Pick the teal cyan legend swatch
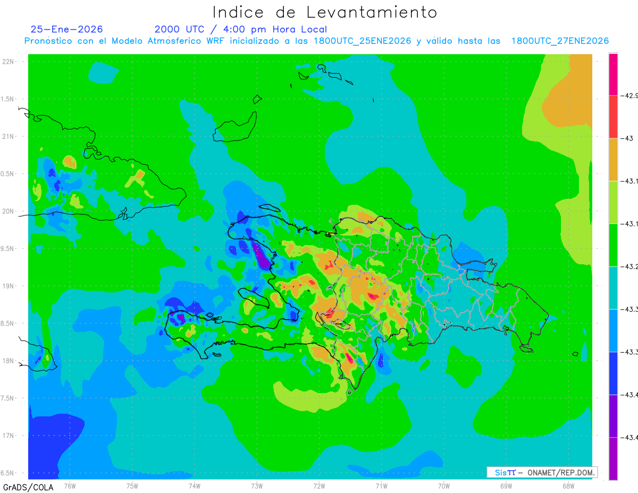Screen dimensions: 638x493 click(613, 288)
